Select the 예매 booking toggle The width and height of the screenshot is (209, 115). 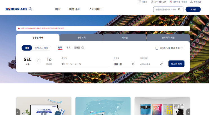click(27, 48)
